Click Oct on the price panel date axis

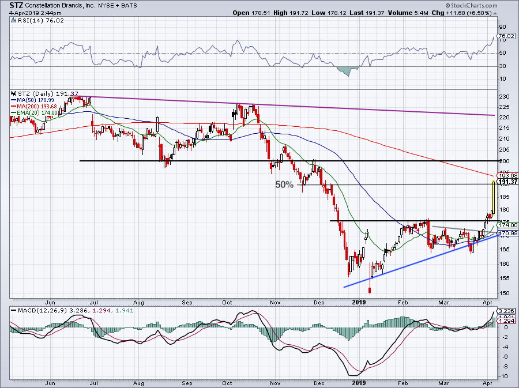(227, 302)
